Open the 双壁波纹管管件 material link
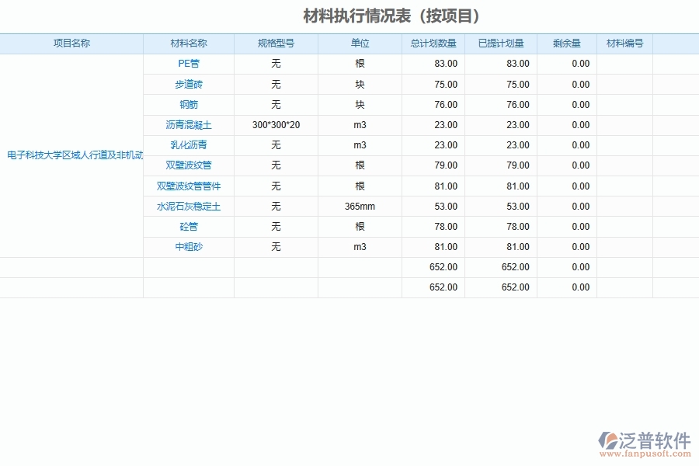 (x=189, y=186)
